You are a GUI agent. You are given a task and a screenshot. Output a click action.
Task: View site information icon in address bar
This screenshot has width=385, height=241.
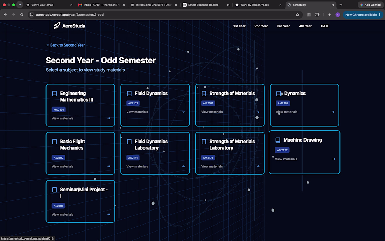[31, 15]
